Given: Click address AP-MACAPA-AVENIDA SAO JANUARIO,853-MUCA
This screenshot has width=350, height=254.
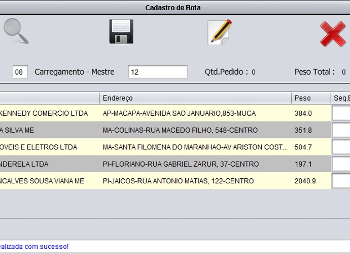Looking at the screenshot, I should [179, 113].
